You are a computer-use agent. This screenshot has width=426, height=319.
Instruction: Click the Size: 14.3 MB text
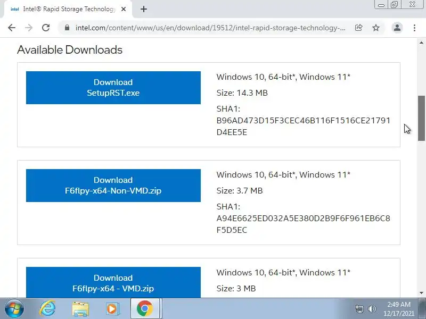[242, 93]
